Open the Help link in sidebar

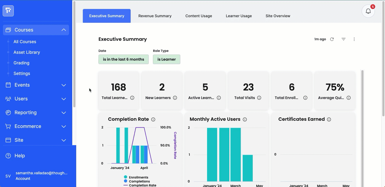click(20, 156)
